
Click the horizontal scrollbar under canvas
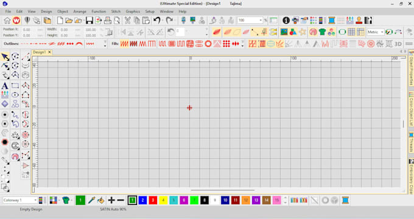coord(222,190)
